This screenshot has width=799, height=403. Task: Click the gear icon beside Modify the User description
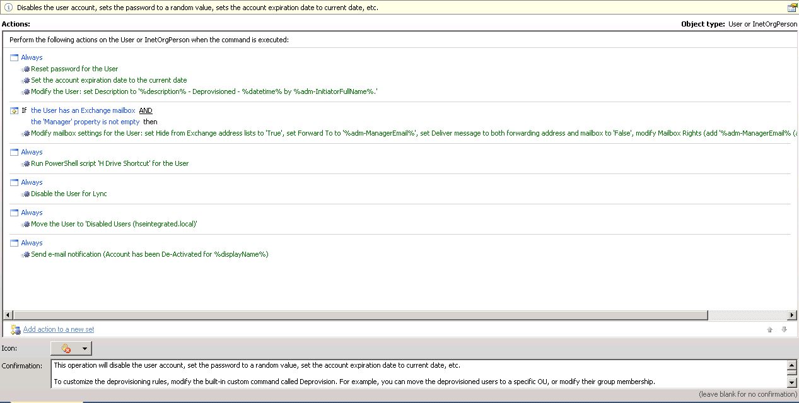pyautogui.click(x=26, y=92)
